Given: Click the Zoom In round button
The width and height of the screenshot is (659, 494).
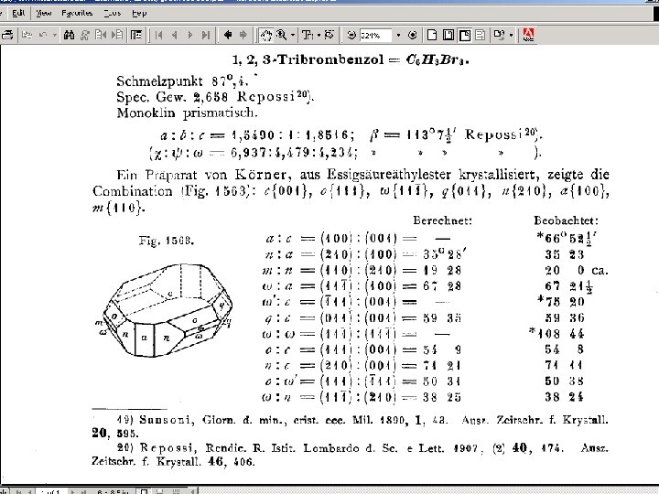Looking at the screenshot, I should point(412,35).
